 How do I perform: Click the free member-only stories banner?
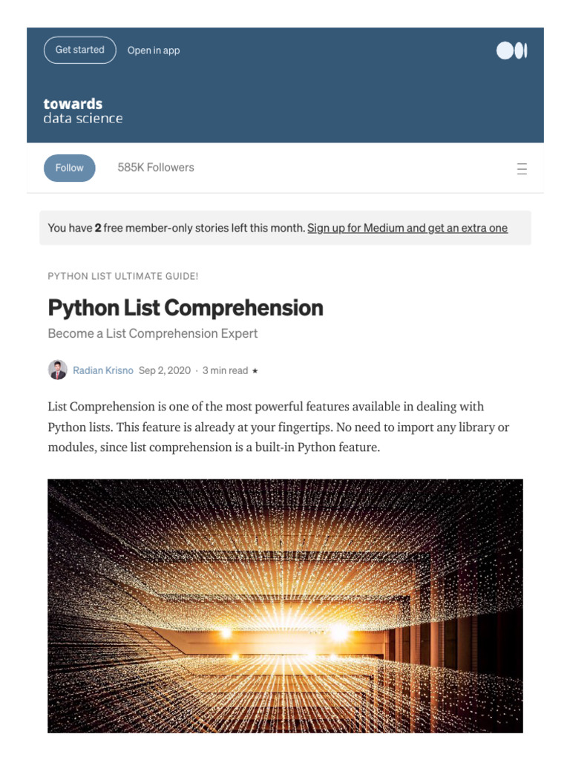click(x=285, y=228)
